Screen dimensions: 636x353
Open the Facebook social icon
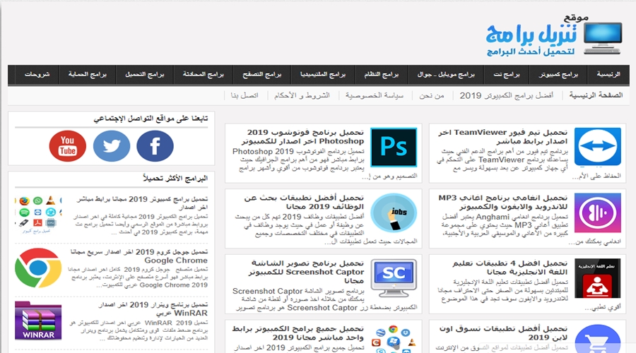tap(155, 146)
